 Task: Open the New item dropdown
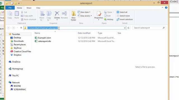point(84,12)
